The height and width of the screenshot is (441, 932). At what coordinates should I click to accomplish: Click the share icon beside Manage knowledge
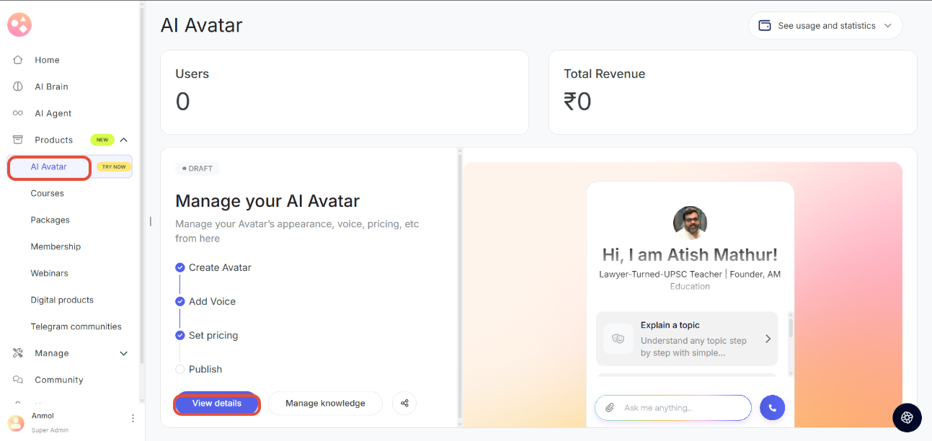404,403
